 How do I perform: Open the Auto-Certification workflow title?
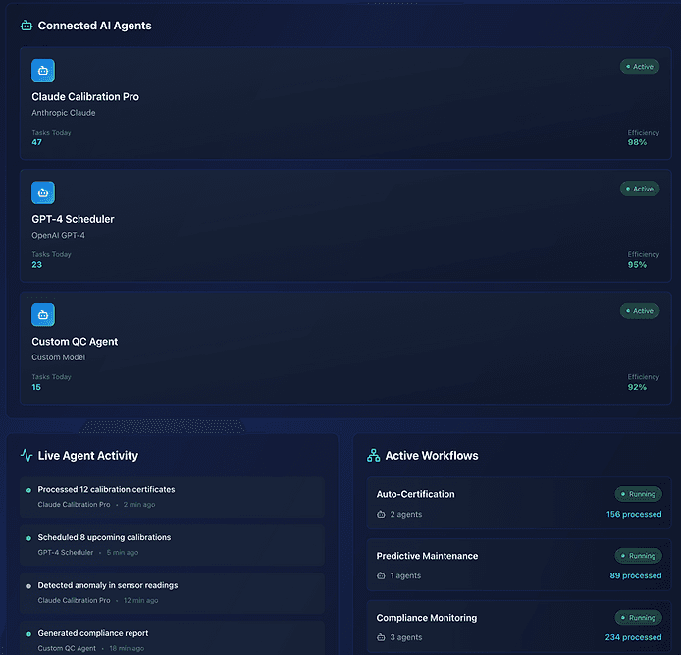tap(416, 494)
